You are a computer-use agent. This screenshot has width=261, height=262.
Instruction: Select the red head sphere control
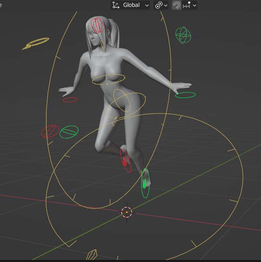[98, 25]
